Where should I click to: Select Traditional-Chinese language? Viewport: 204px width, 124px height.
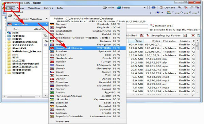(87, 38)
